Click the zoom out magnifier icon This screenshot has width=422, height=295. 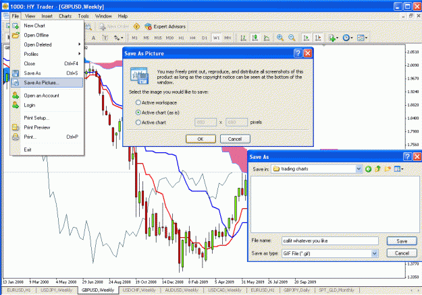(x=292, y=38)
